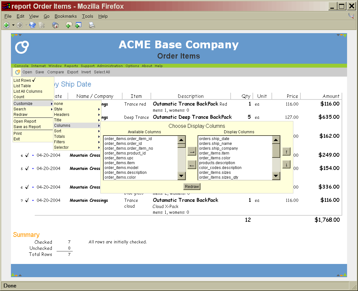The width and height of the screenshot is (358, 291).
Task: Move selected column right with arrow button
Action: coord(192,152)
